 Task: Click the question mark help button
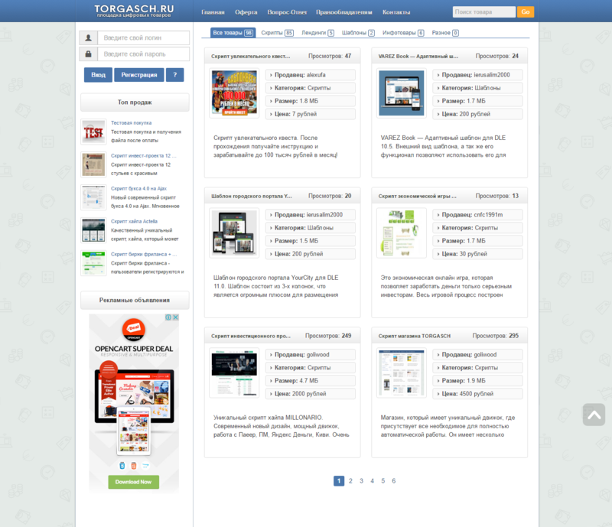coord(175,74)
